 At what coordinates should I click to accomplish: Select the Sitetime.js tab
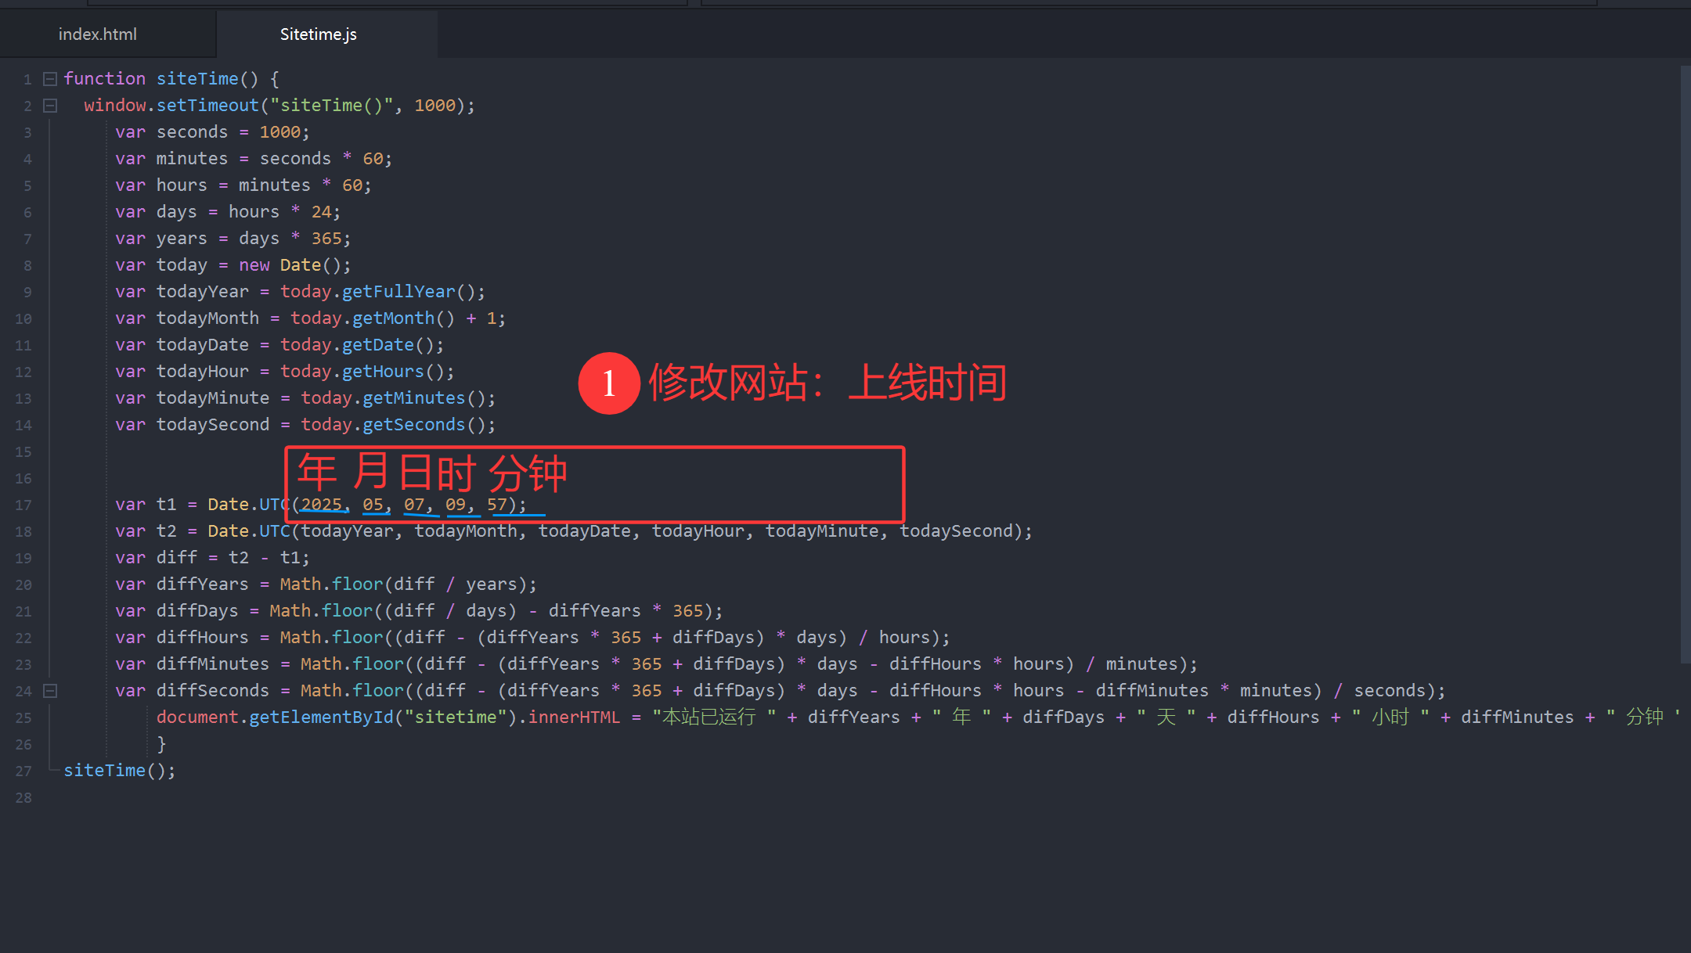(319, 34)
